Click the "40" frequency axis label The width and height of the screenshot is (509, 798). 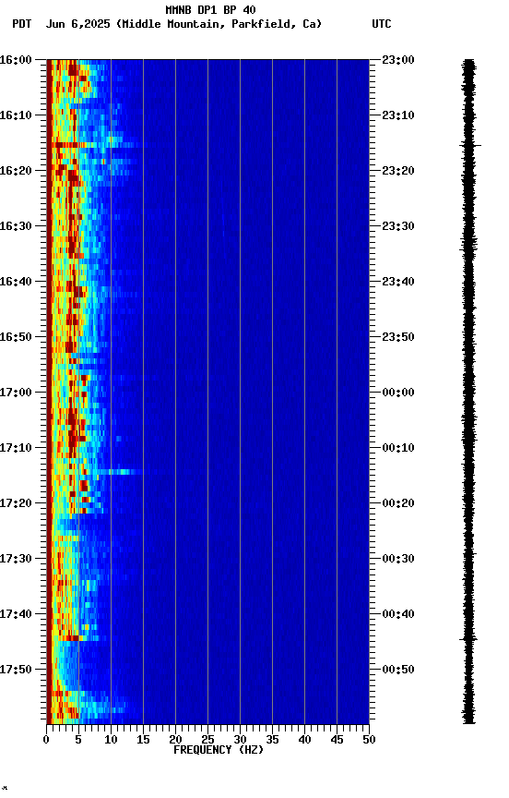pos(304,740)
